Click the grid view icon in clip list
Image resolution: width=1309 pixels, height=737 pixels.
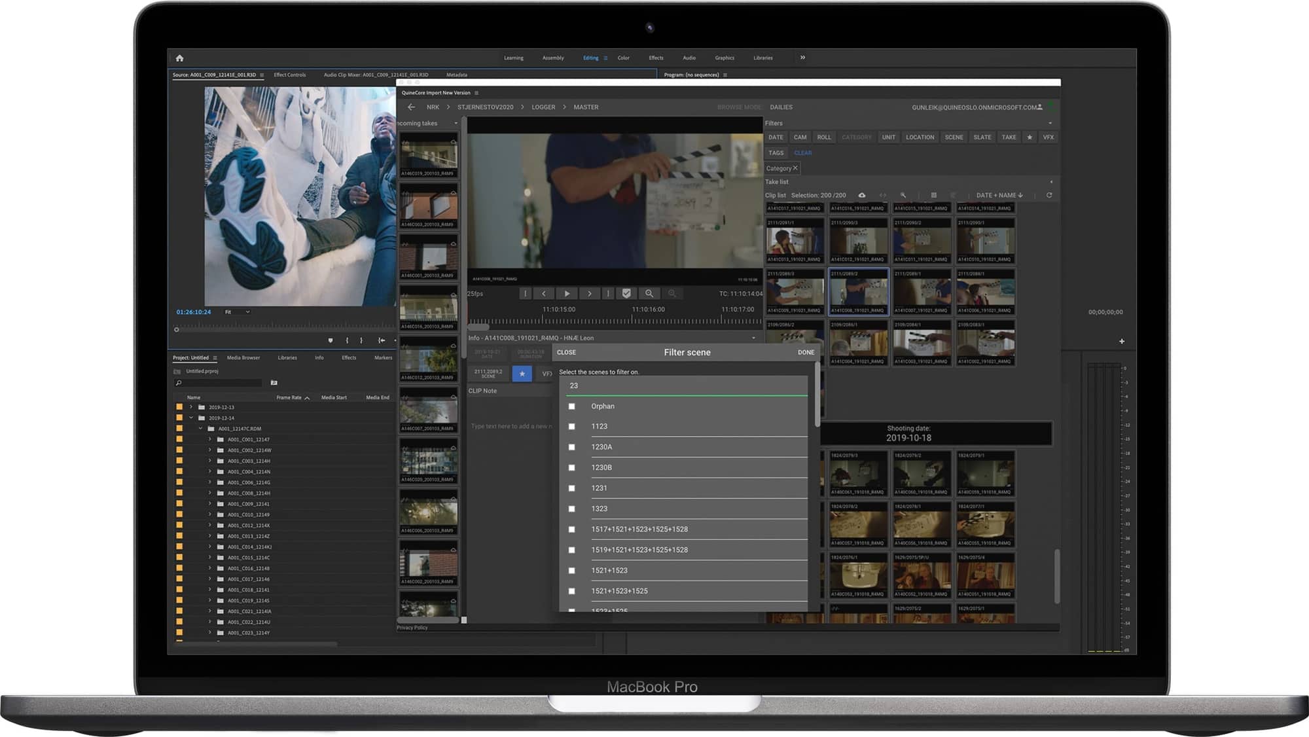[x=934, y=195]
